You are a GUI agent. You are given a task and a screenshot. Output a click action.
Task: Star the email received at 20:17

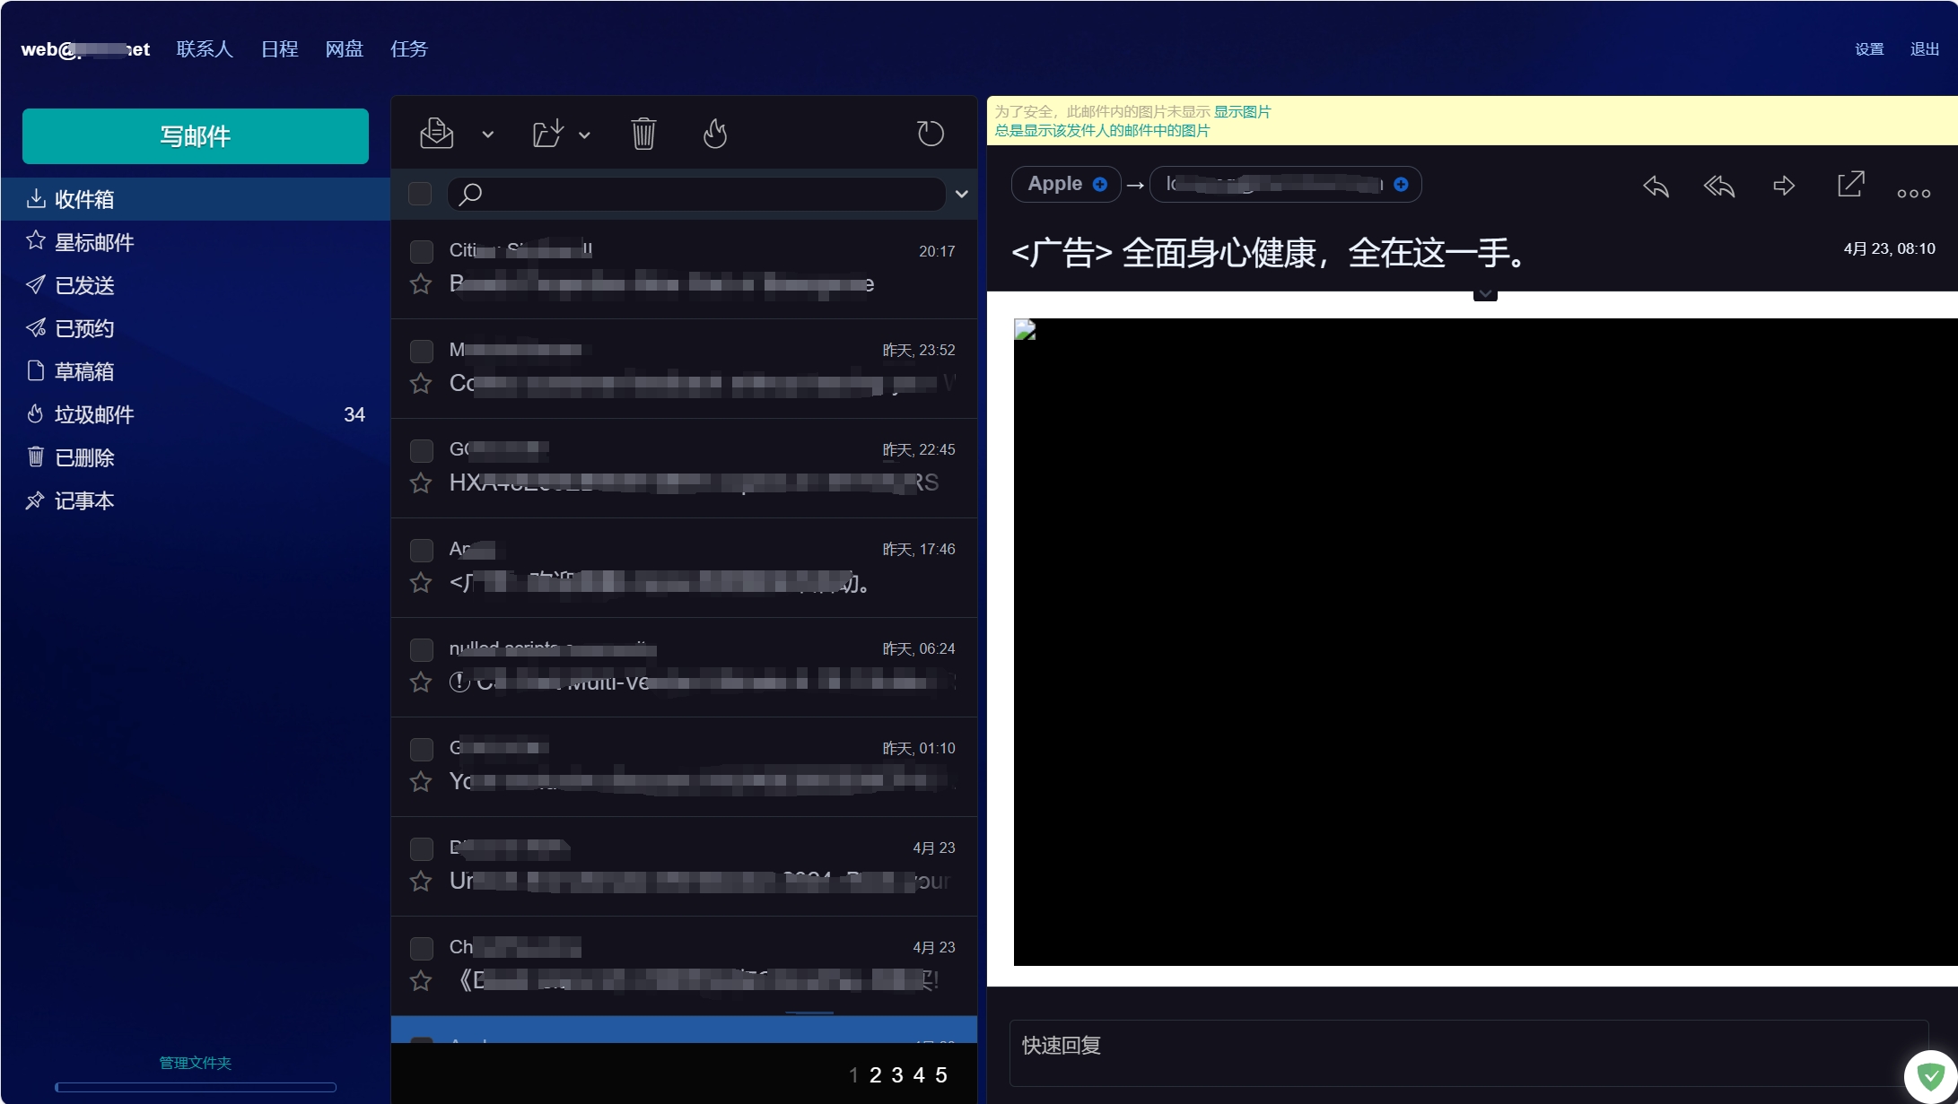point(421,284)
